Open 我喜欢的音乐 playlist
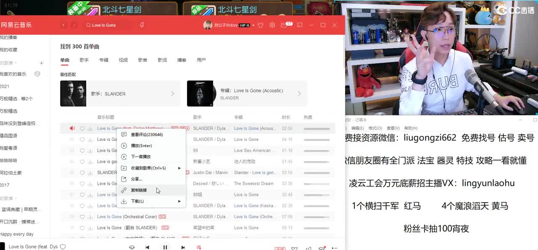 13,74
